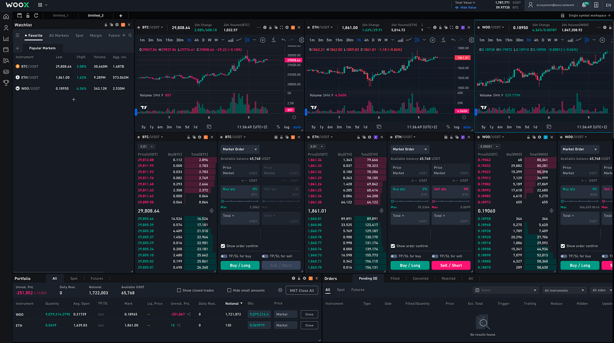This screenshot has height=343, width=614.
Task: Open the Select dropdown in Orders filter
Action: point(506,290)
